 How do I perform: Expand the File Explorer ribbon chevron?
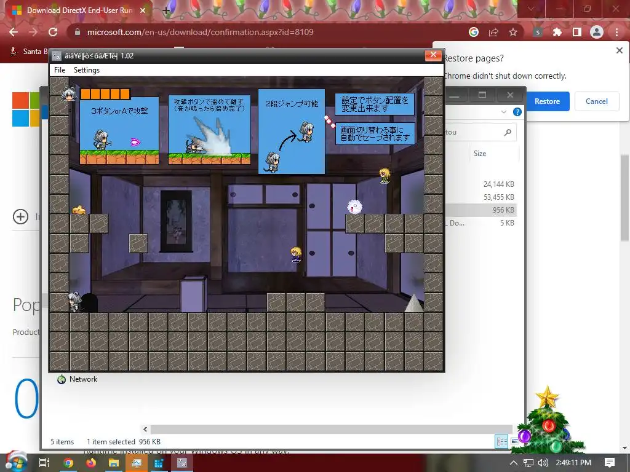(x=504, y=112)
